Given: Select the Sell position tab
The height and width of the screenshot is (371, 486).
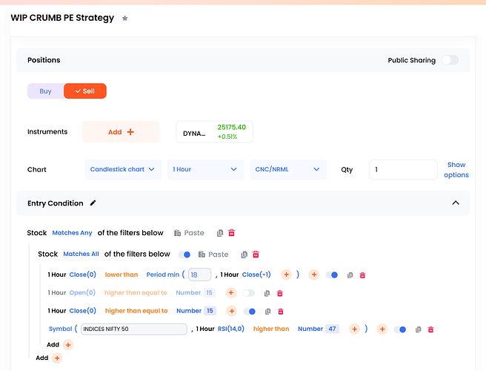Looking at the screenshot, I should click(x=85, y=91).
